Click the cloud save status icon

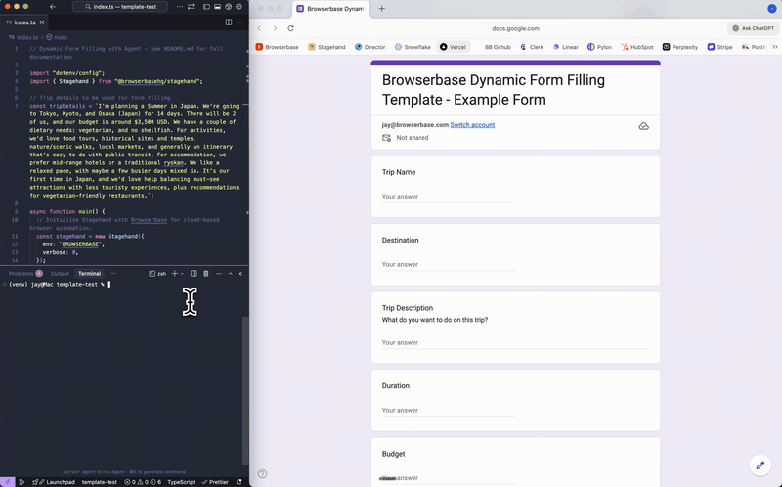tap(643, 126)
